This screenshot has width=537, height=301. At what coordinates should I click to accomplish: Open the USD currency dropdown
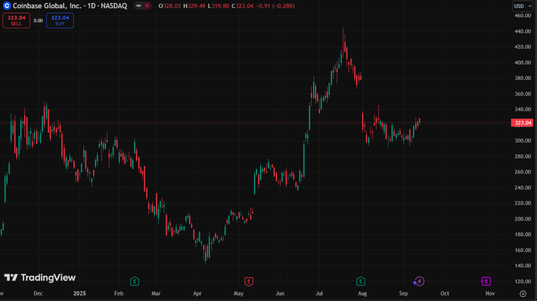(521, 6)
